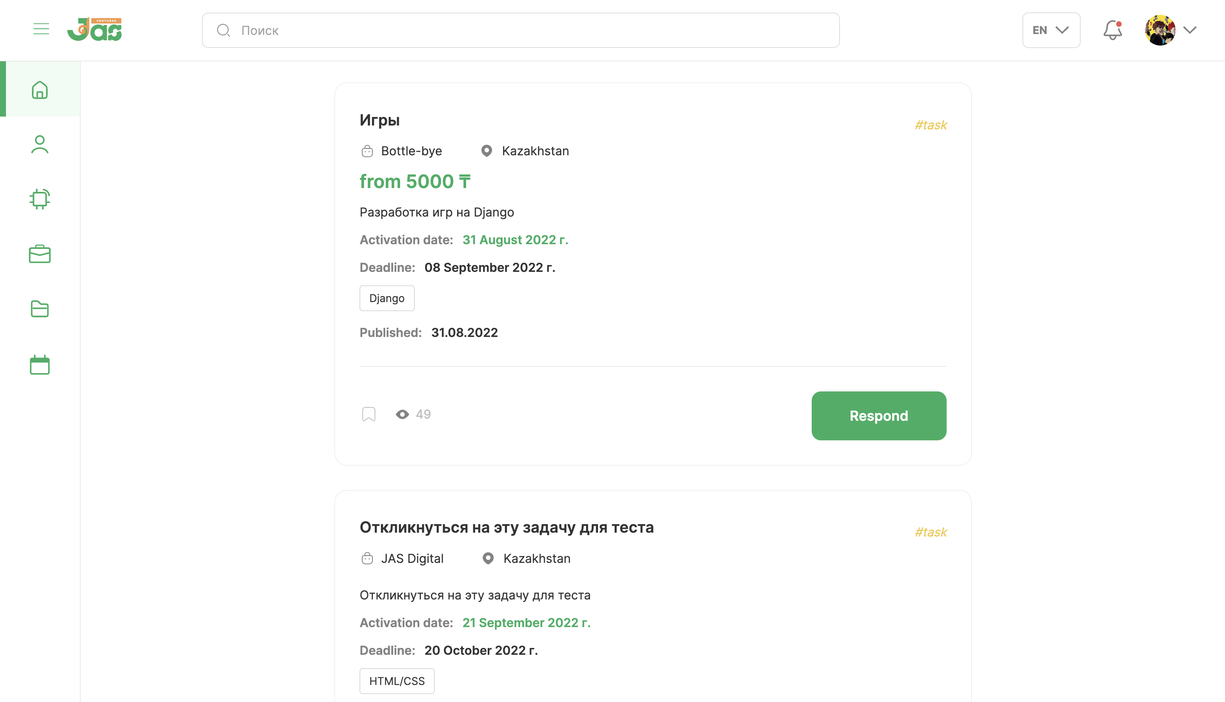Open the Jobs briefcase icon in sidebar
This screenshot has height=702, width=1225.
tap(40, 254)
